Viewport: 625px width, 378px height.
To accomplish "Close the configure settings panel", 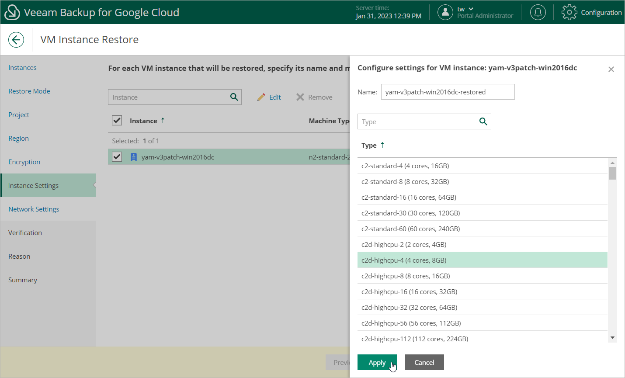I will pos(611,69).
